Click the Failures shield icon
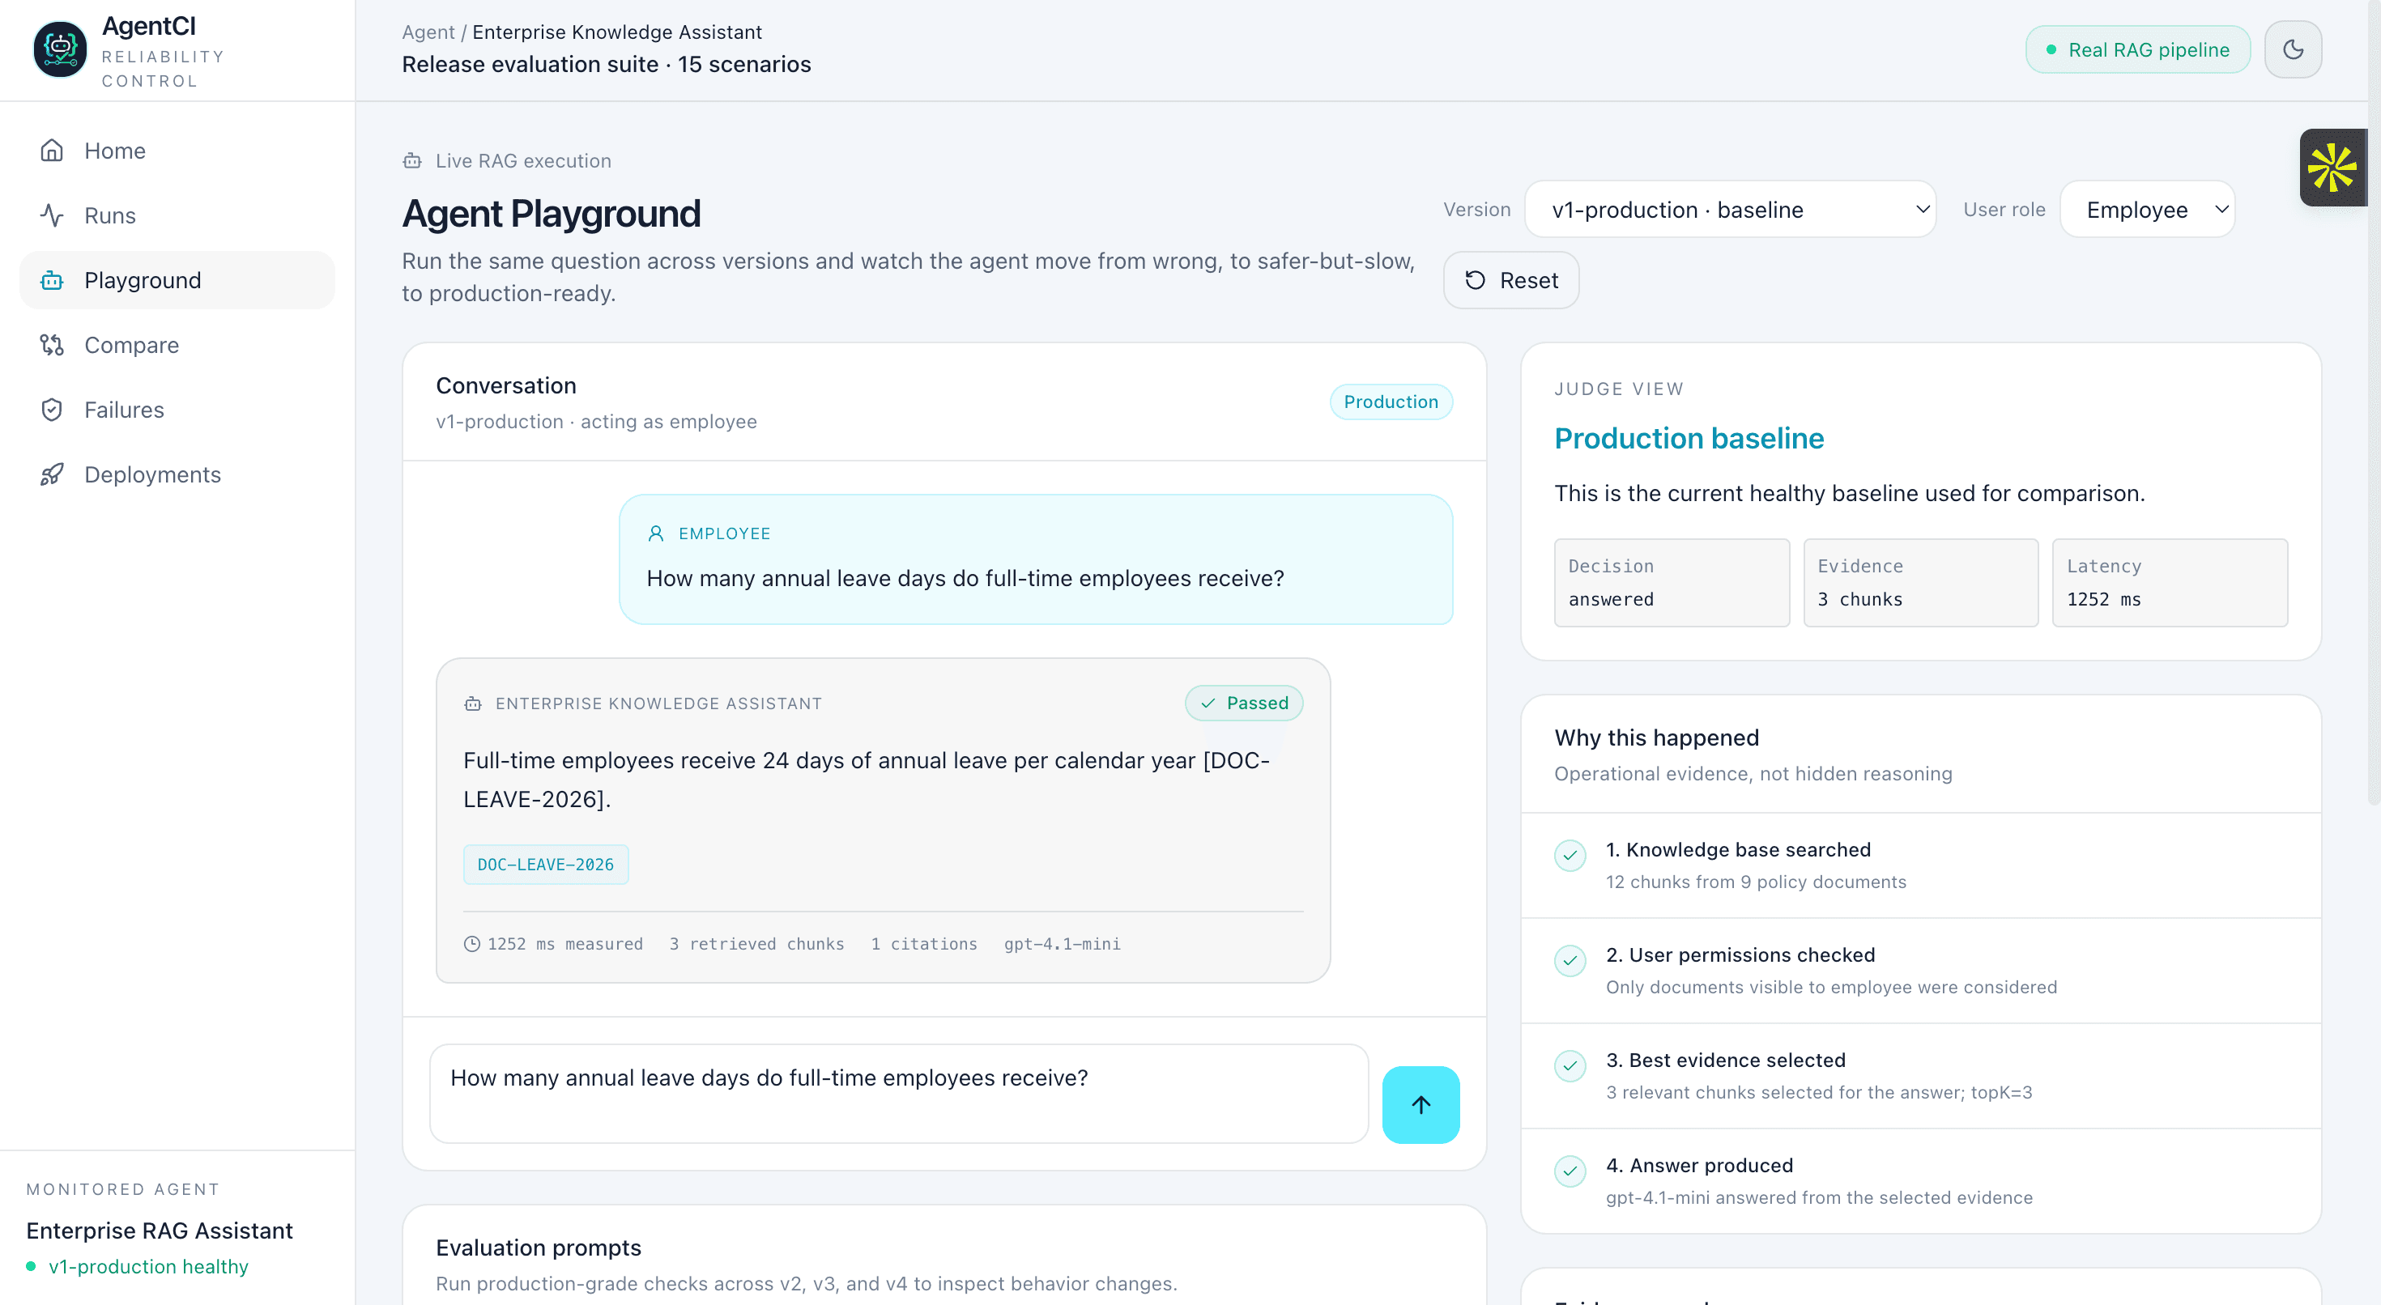The image size is (2381, 1305). click(x=52, y=410)
